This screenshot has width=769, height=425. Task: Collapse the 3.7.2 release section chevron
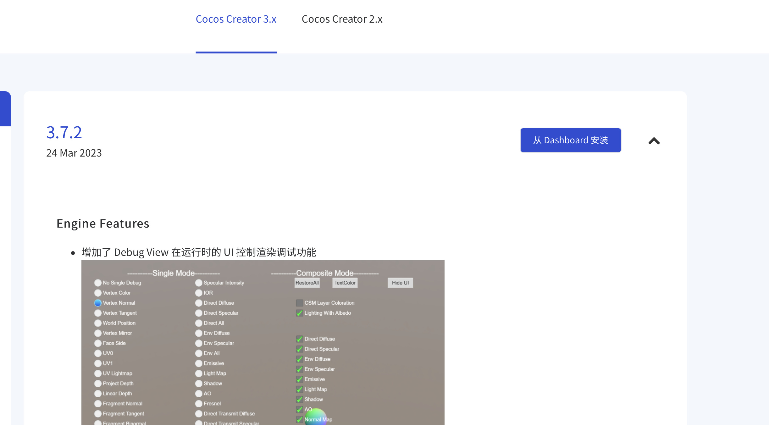(654, 141)
